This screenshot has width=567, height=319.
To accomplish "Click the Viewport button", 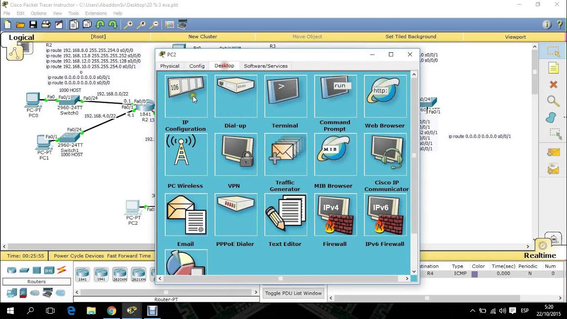I will pyautogui.click(x=515, y=37).
